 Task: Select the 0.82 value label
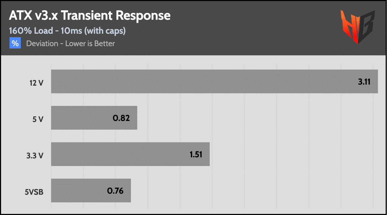pyautogui.click(x=121, y=118)
